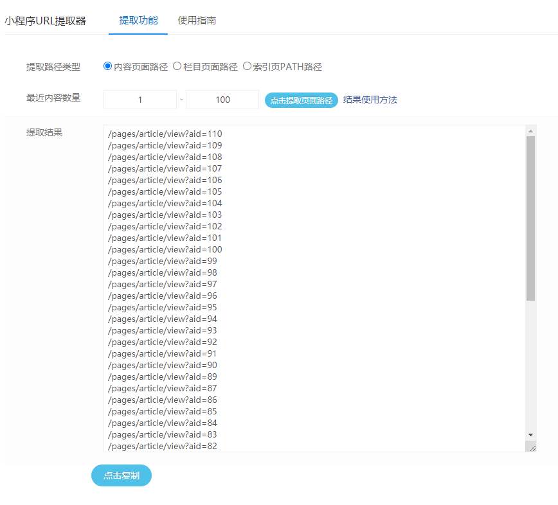558x505 pixels.
Task: Click line /pages/article/view?aid=104
Action: pyautogui.click(x=165, y=204)
